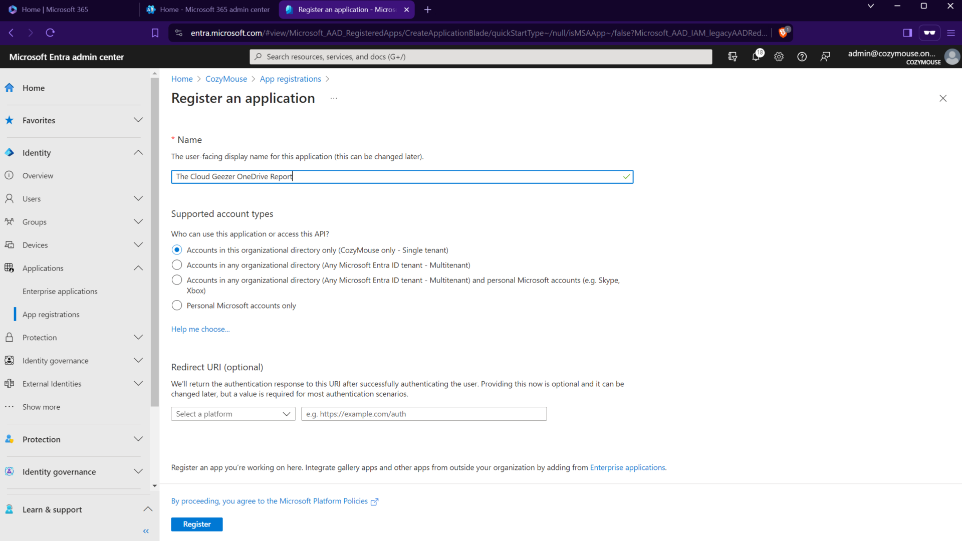Open the notifications bell showing 18

click(756, 57)
